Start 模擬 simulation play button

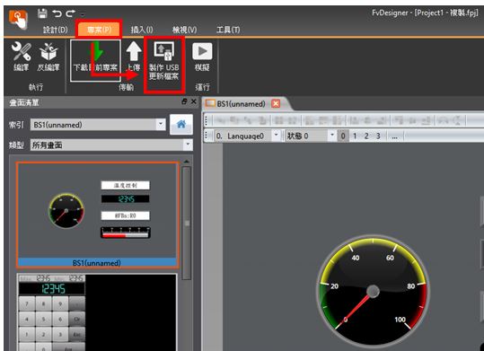tap(202, 57)
